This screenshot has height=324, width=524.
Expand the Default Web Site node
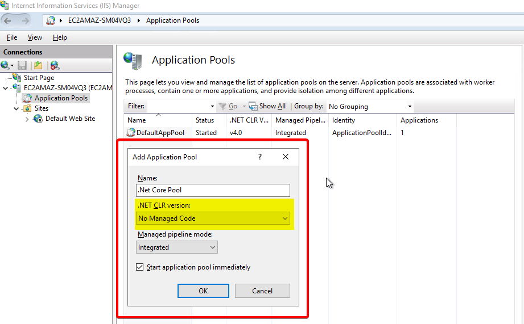point(27,119)
